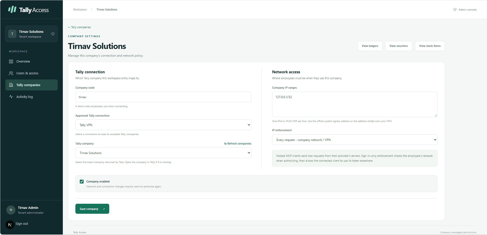Viewport: 487px width, 235px height.
Task: Click the Company code input field
Action: (x=163, y=97)
